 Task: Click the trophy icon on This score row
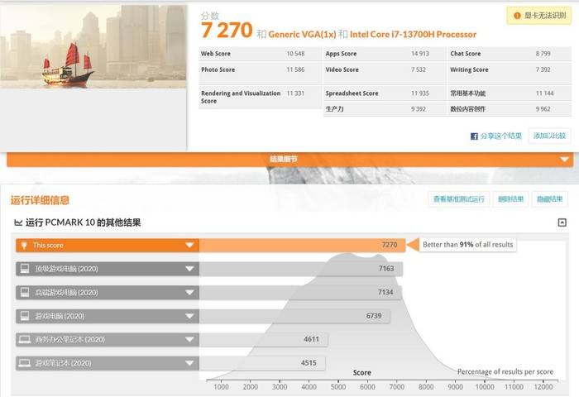24,245
